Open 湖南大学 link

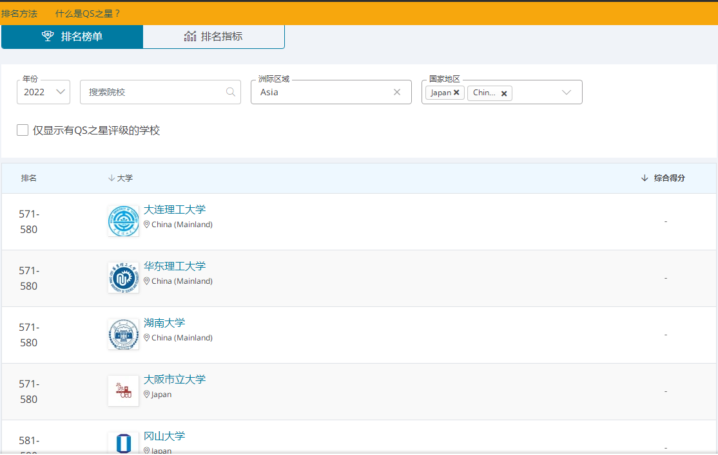pyautogui.click(x=164, y=323)
